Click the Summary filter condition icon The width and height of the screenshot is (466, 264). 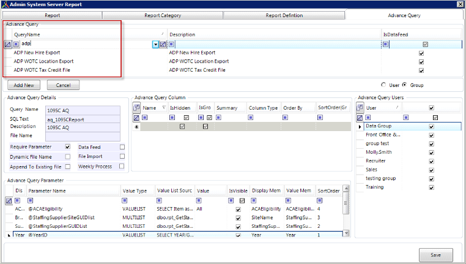click(x=218, y=118)
